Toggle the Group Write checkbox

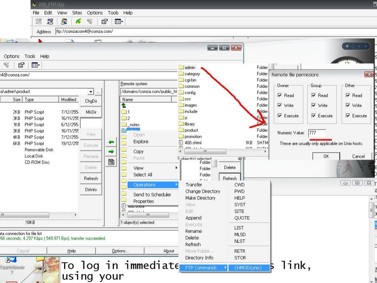pyautogui.click(x=314, y=105)
